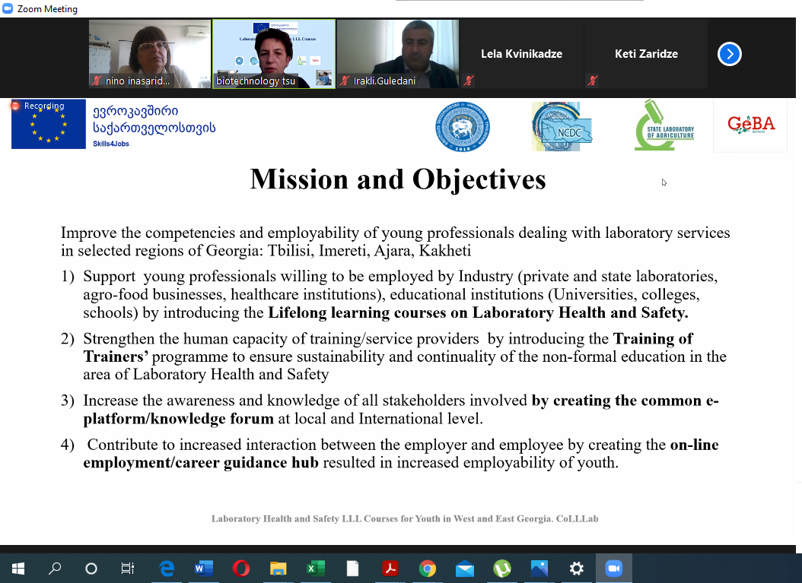This screenshot has width=802, height=583.
Task: Open uTorrent from taskbar
Action: [501, 569]
